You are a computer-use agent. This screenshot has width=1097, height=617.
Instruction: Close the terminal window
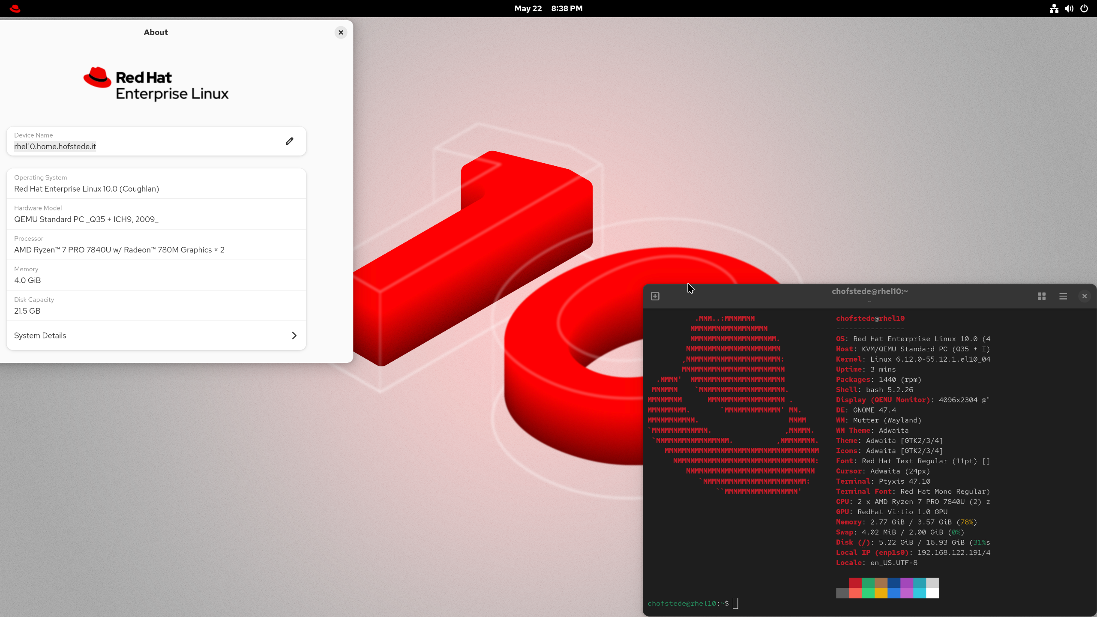tap(1085, 296)
